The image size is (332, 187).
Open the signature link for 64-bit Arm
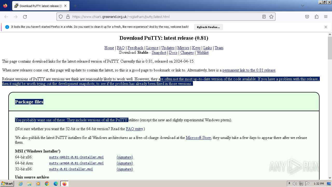click(125, 163)
